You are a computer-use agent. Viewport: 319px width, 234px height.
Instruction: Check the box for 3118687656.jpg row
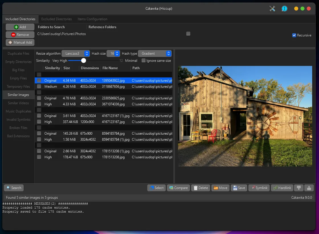[39, 86]
